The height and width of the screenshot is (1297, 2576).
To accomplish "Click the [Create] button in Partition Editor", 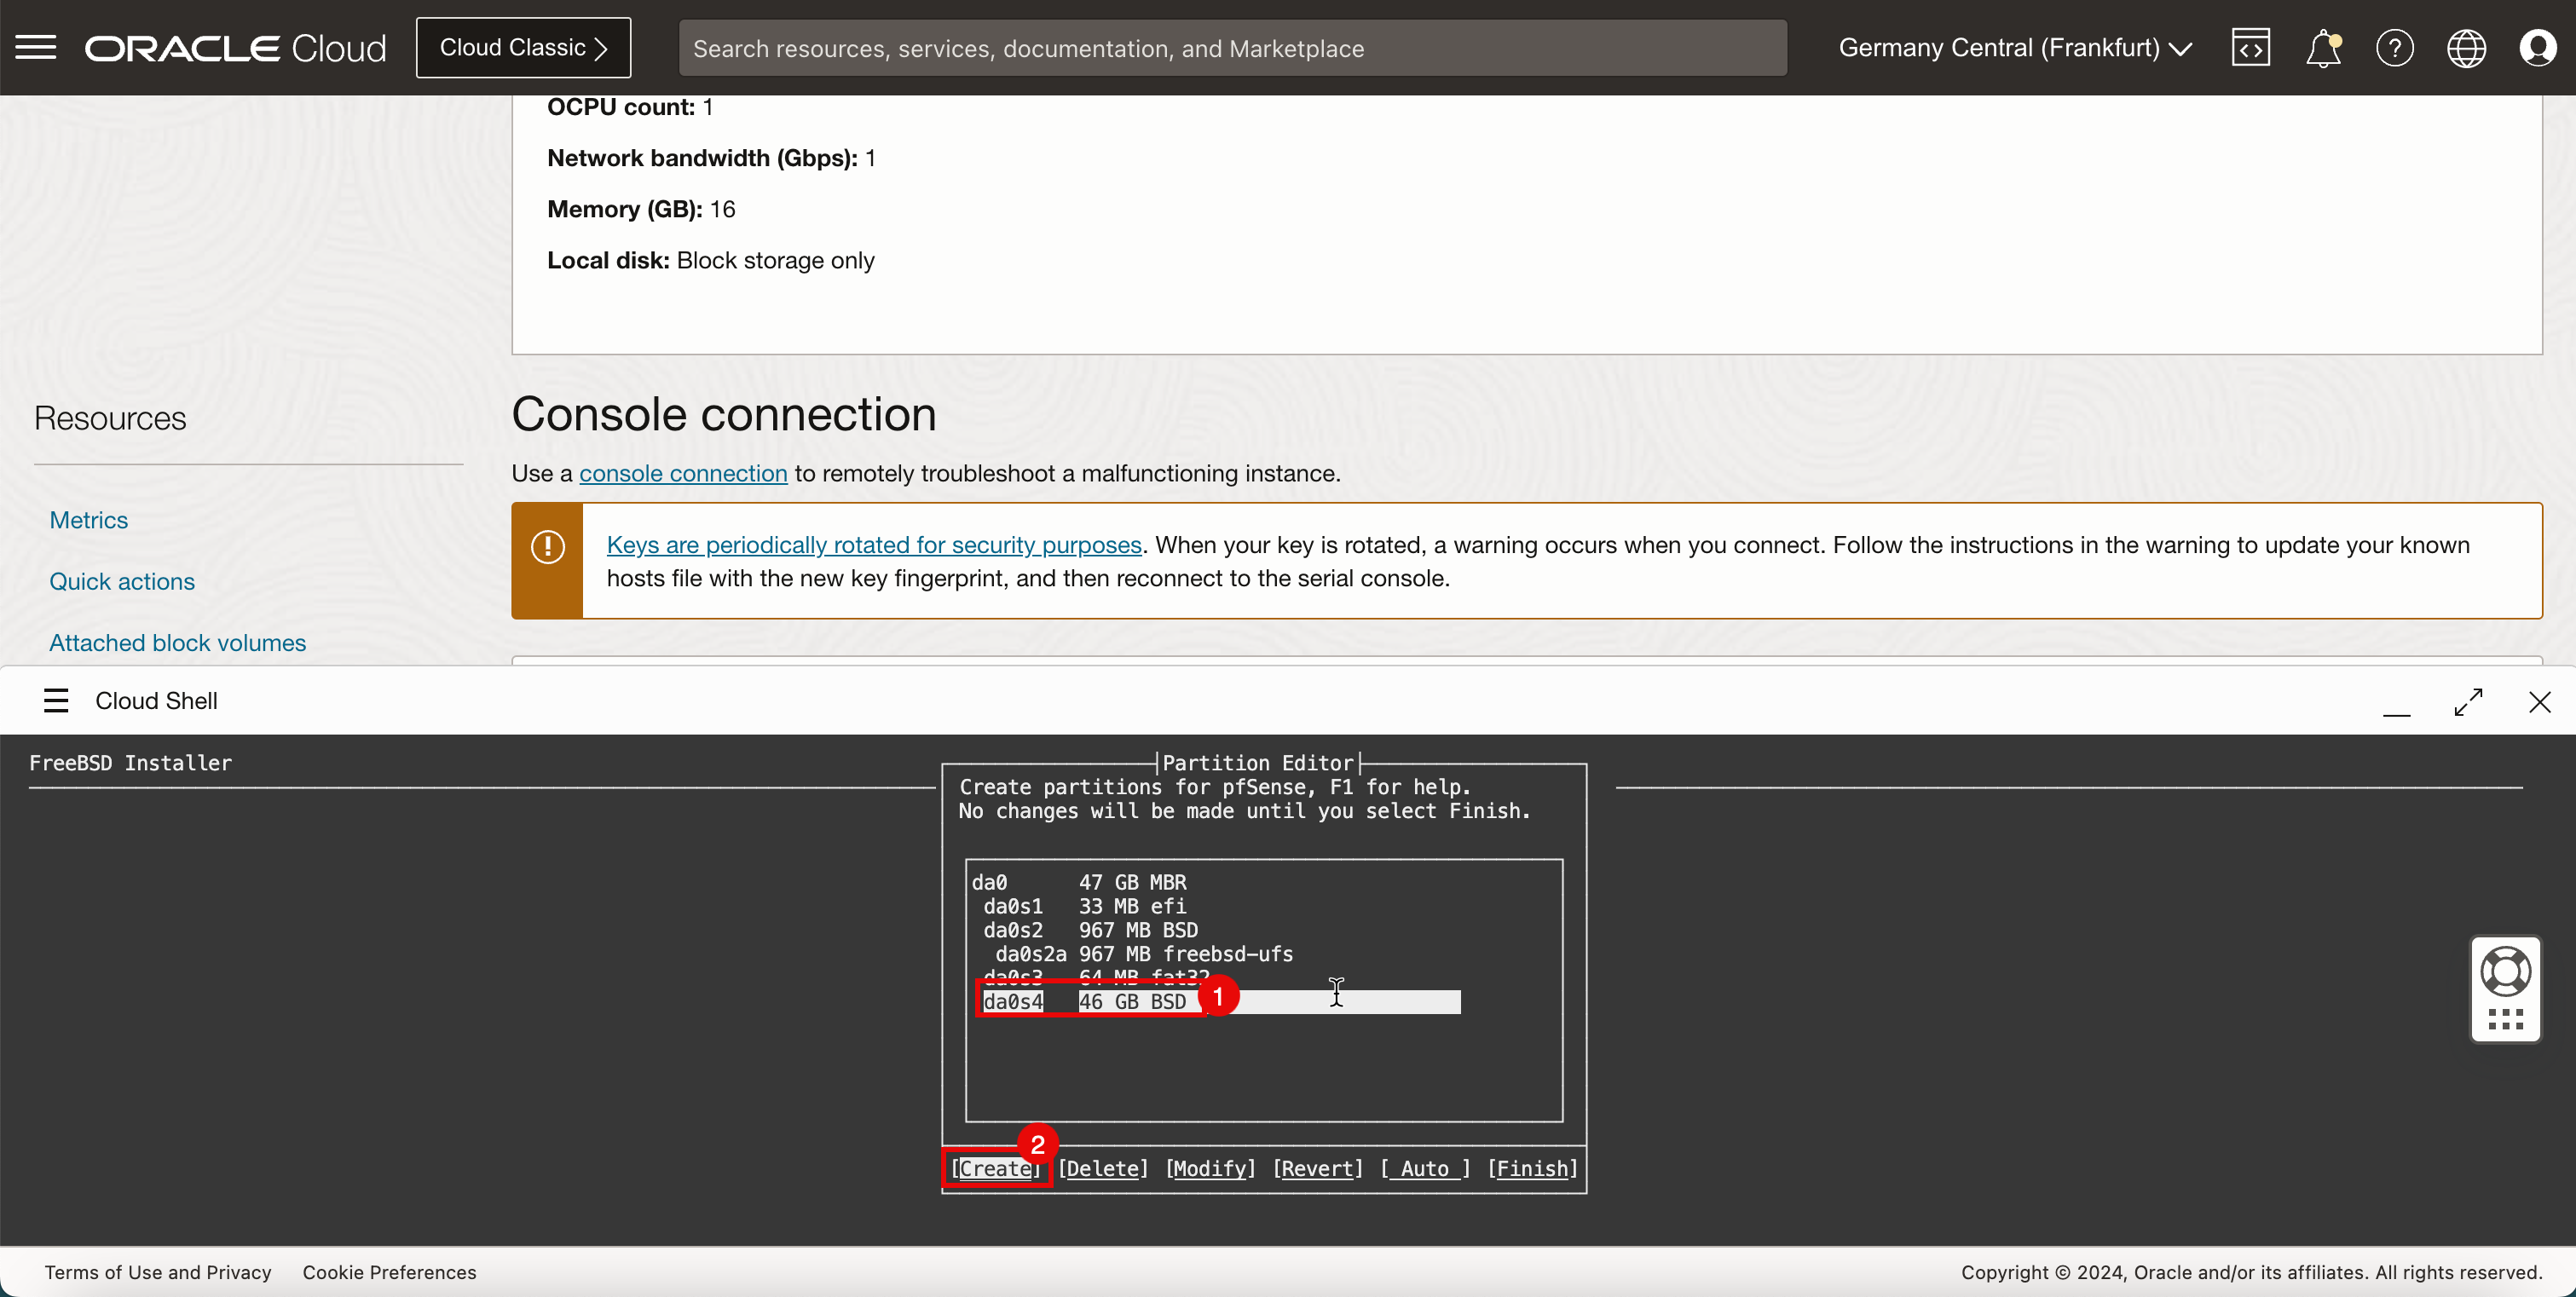I will click(x=994, y=1168).
